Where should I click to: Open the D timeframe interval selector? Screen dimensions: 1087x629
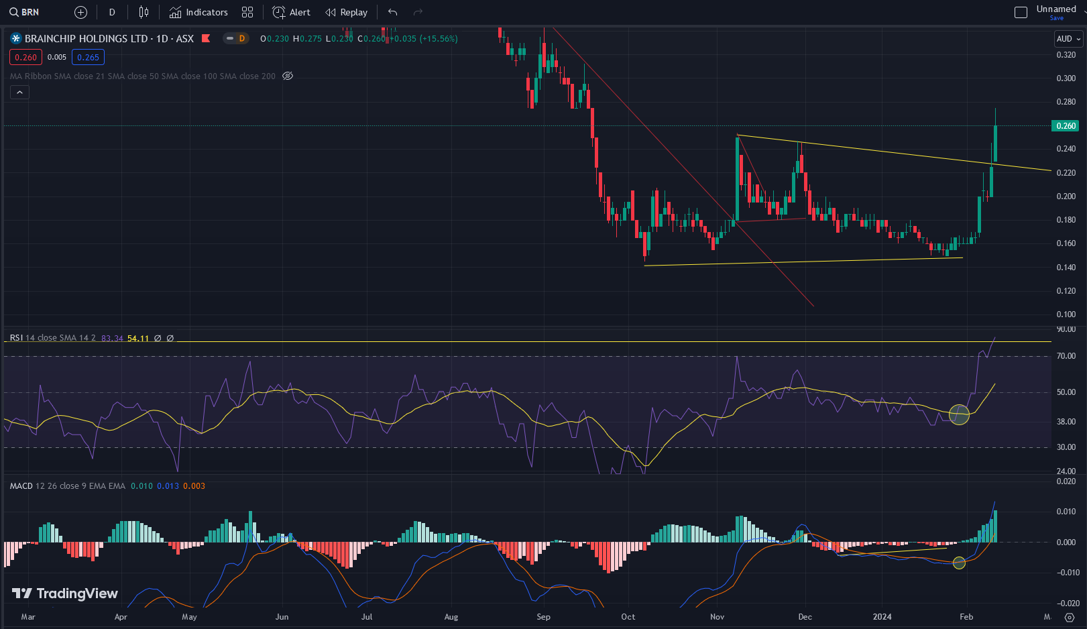point(112,12)
